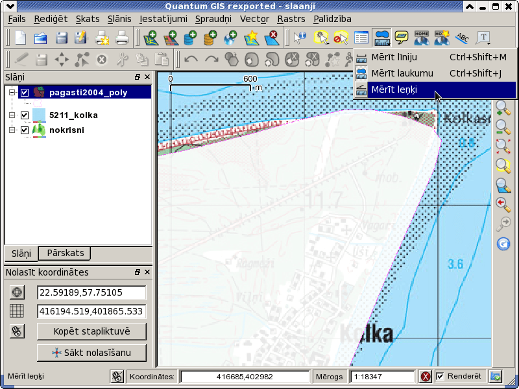Switch to the Pārskats tab
This screenshot has width=519, height=389.
tap(66, 253)
